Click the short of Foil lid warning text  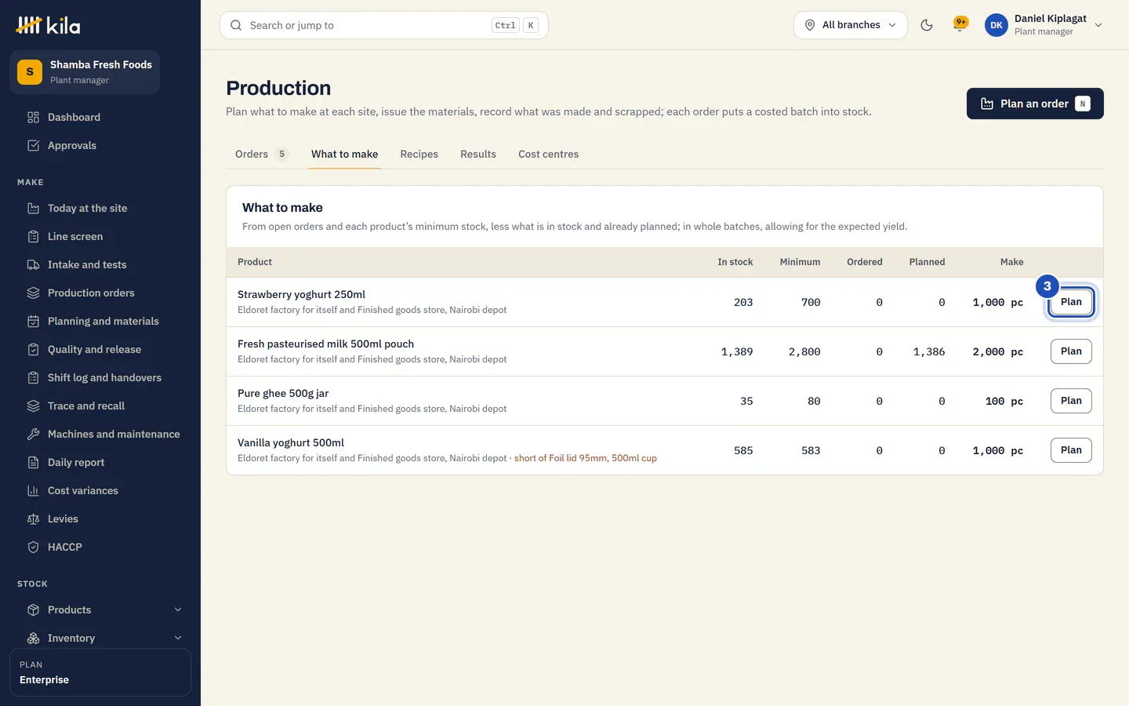point(586,458)
